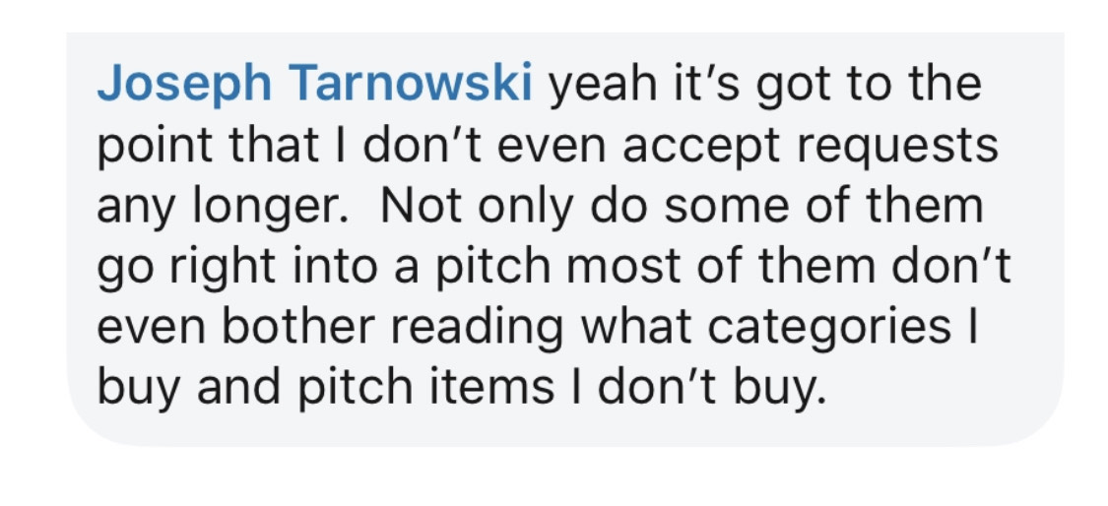Image resolution: width=1108 pixels, height=506 pixels.
Task: Click the word "categories" in the comment
Action: [829, 330]
